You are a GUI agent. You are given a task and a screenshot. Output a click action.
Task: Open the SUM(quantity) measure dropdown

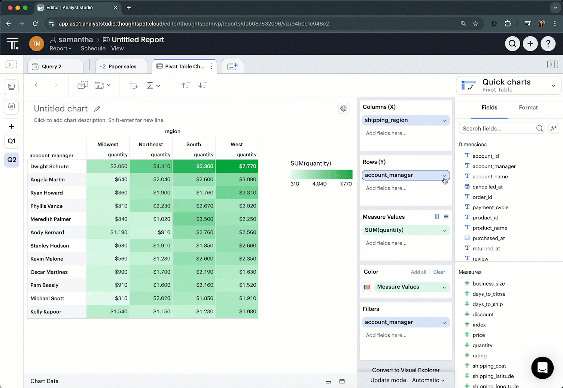444,230
